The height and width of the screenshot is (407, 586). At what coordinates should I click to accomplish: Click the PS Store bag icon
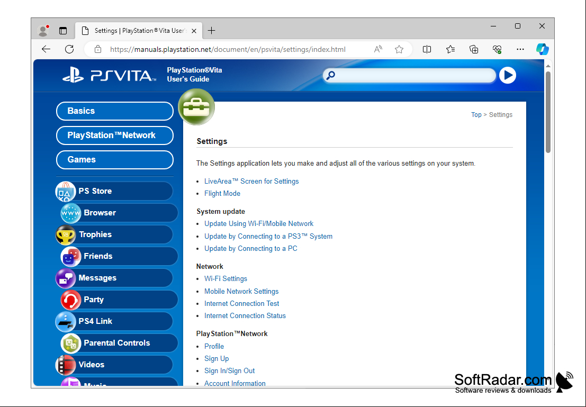66,192
